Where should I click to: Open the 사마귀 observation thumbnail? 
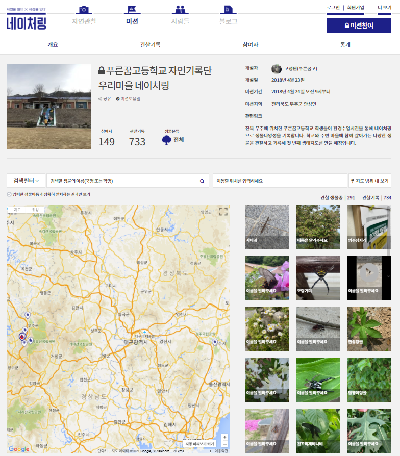click(x=267, y=227)
